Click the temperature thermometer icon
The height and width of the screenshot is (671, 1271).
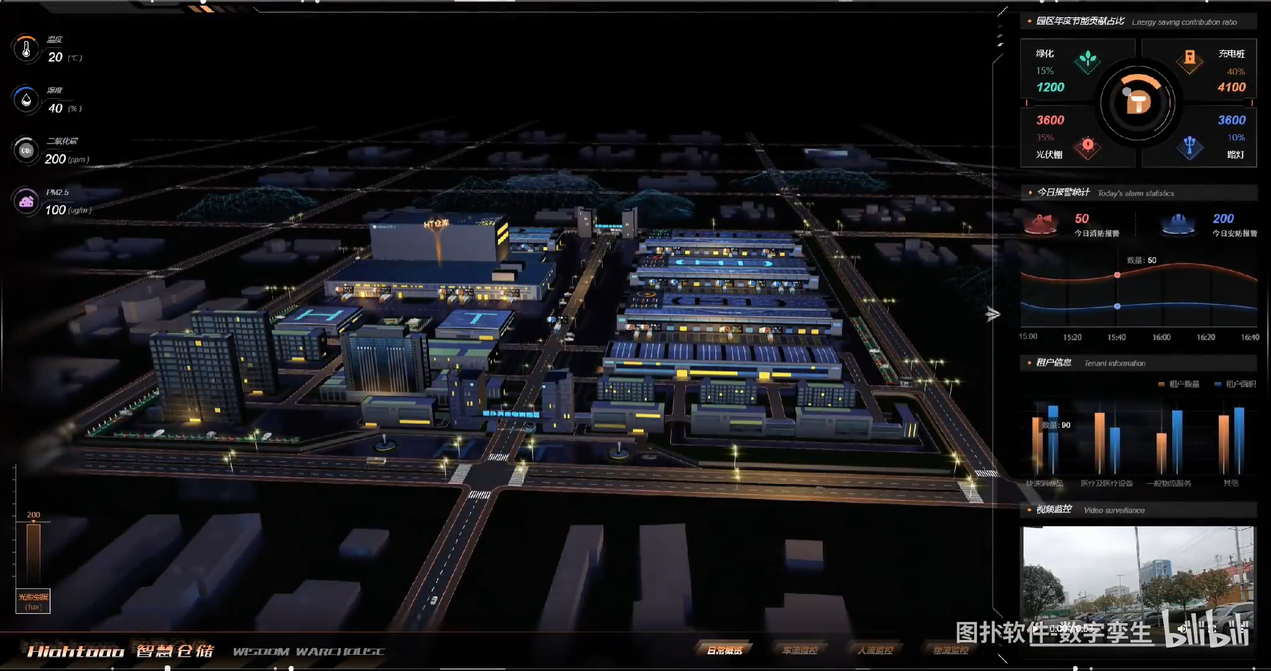[x=26, y=48]
